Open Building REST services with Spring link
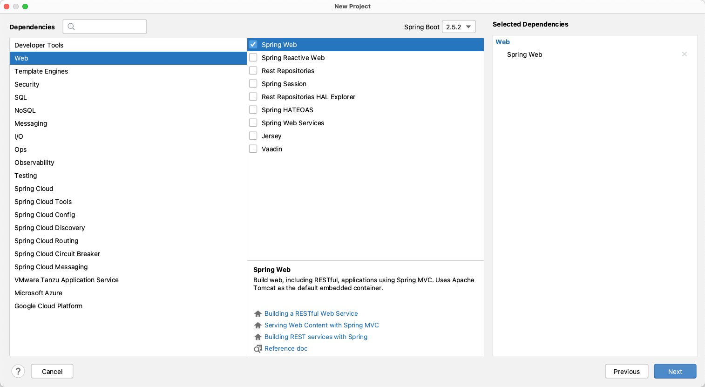705x387 pixels. 316,337
